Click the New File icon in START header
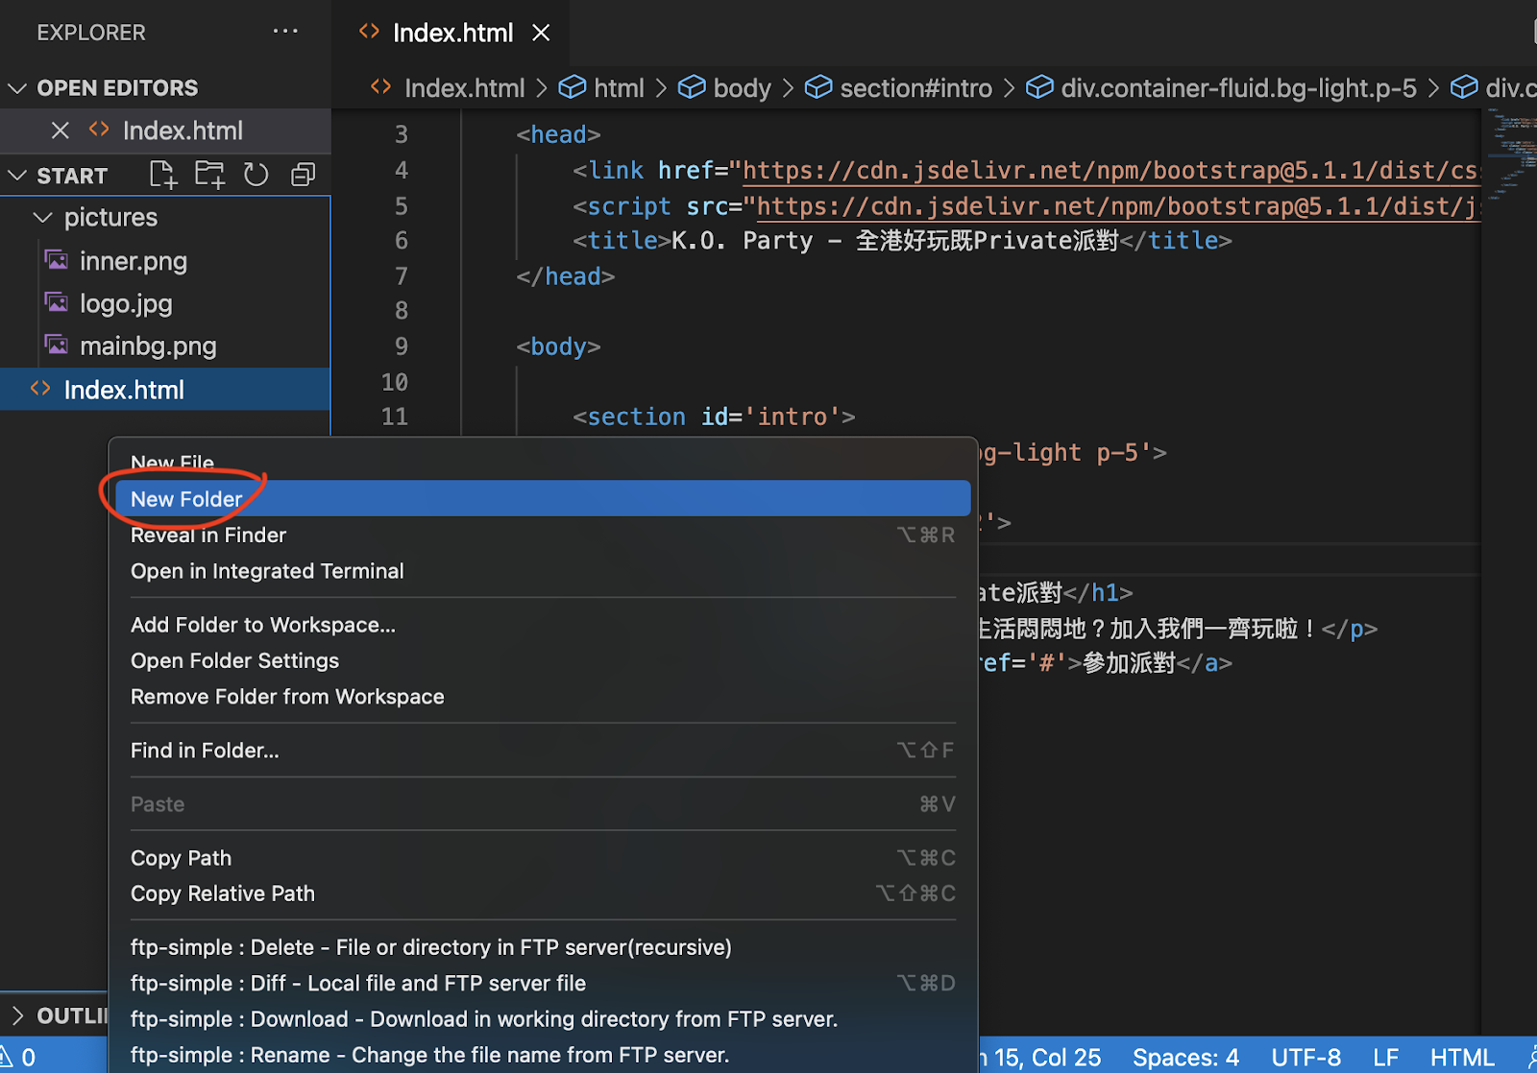The image size is (1537, 1073). 163,175
